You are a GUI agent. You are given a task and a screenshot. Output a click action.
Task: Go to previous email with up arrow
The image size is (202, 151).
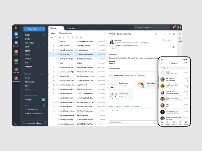coord(161,34)
